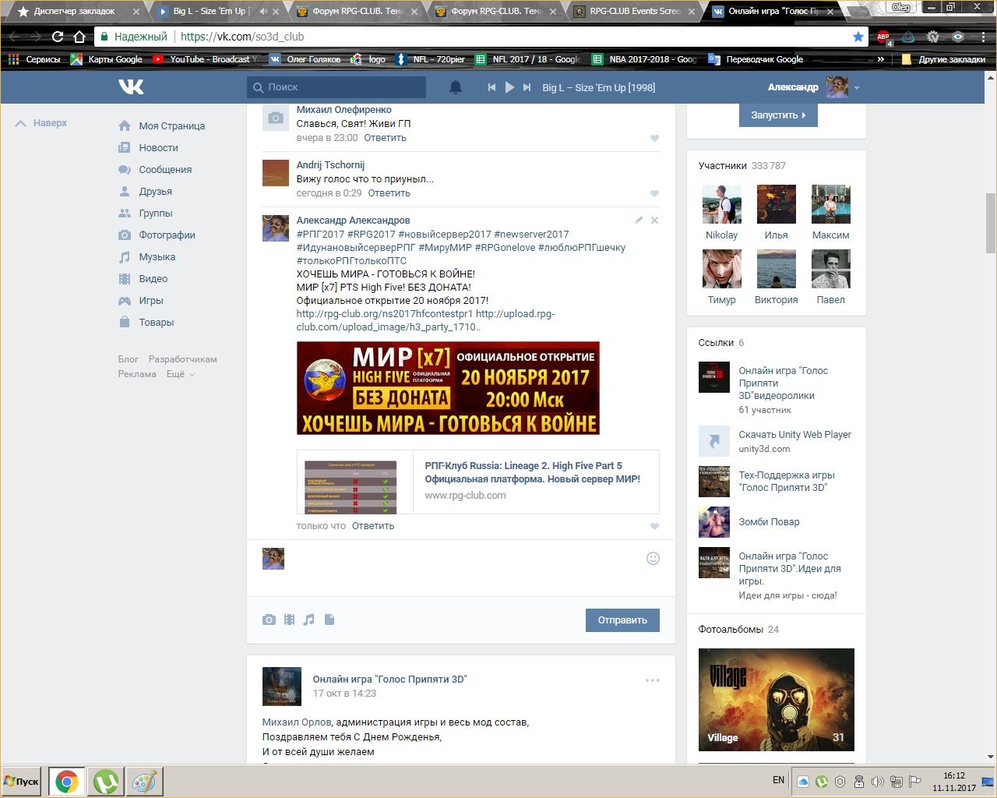
Task: Open notifications bell in VK header
Action: [456, 87]
